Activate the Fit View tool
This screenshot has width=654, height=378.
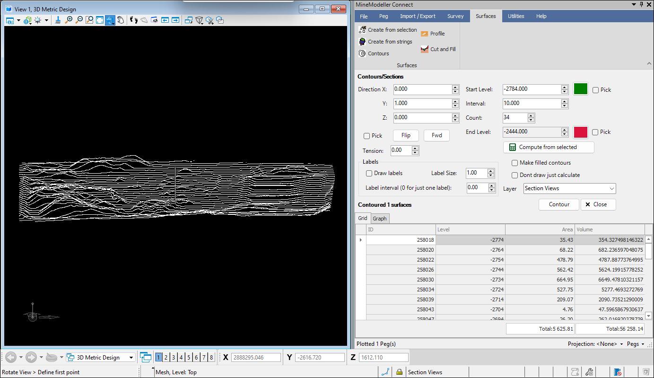pyautogui.click(x=100, y=20)
